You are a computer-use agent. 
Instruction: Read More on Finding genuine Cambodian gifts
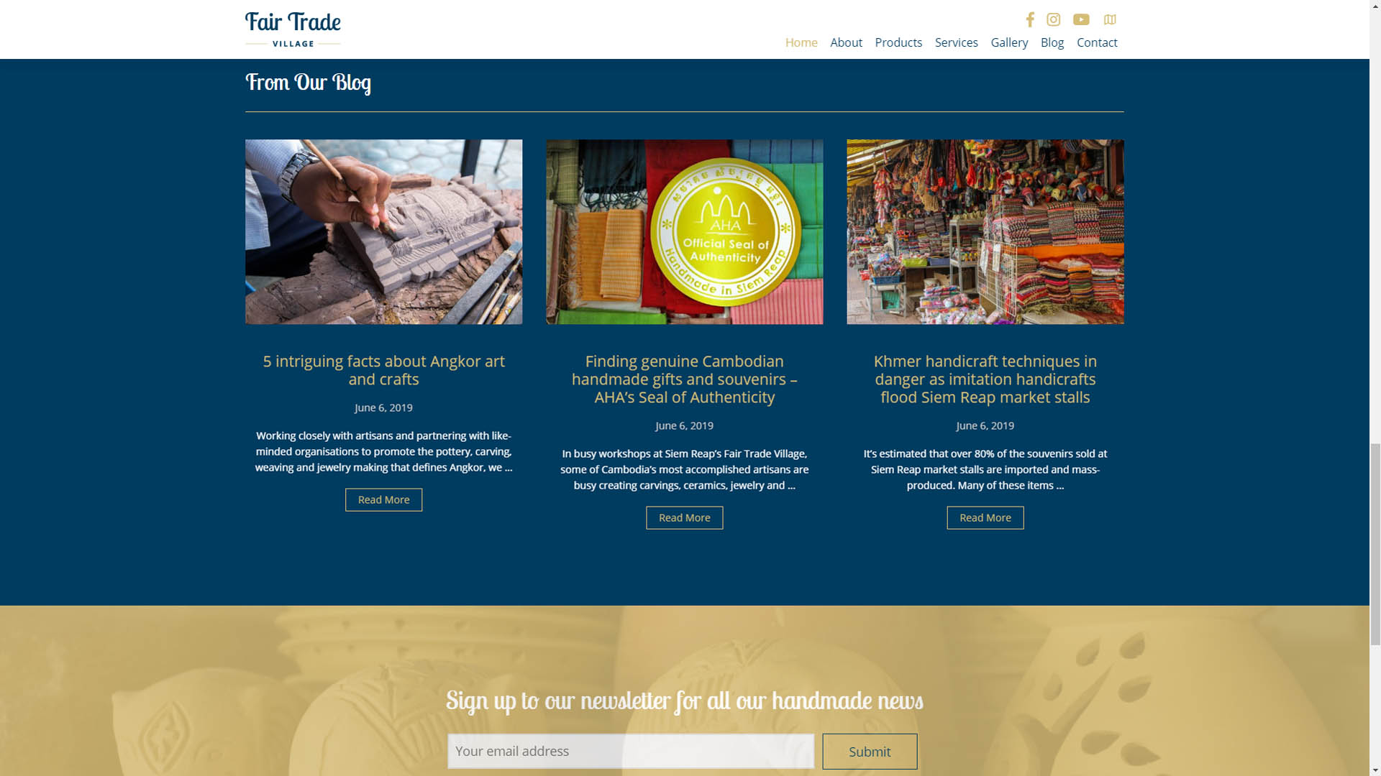click(684, 517)
